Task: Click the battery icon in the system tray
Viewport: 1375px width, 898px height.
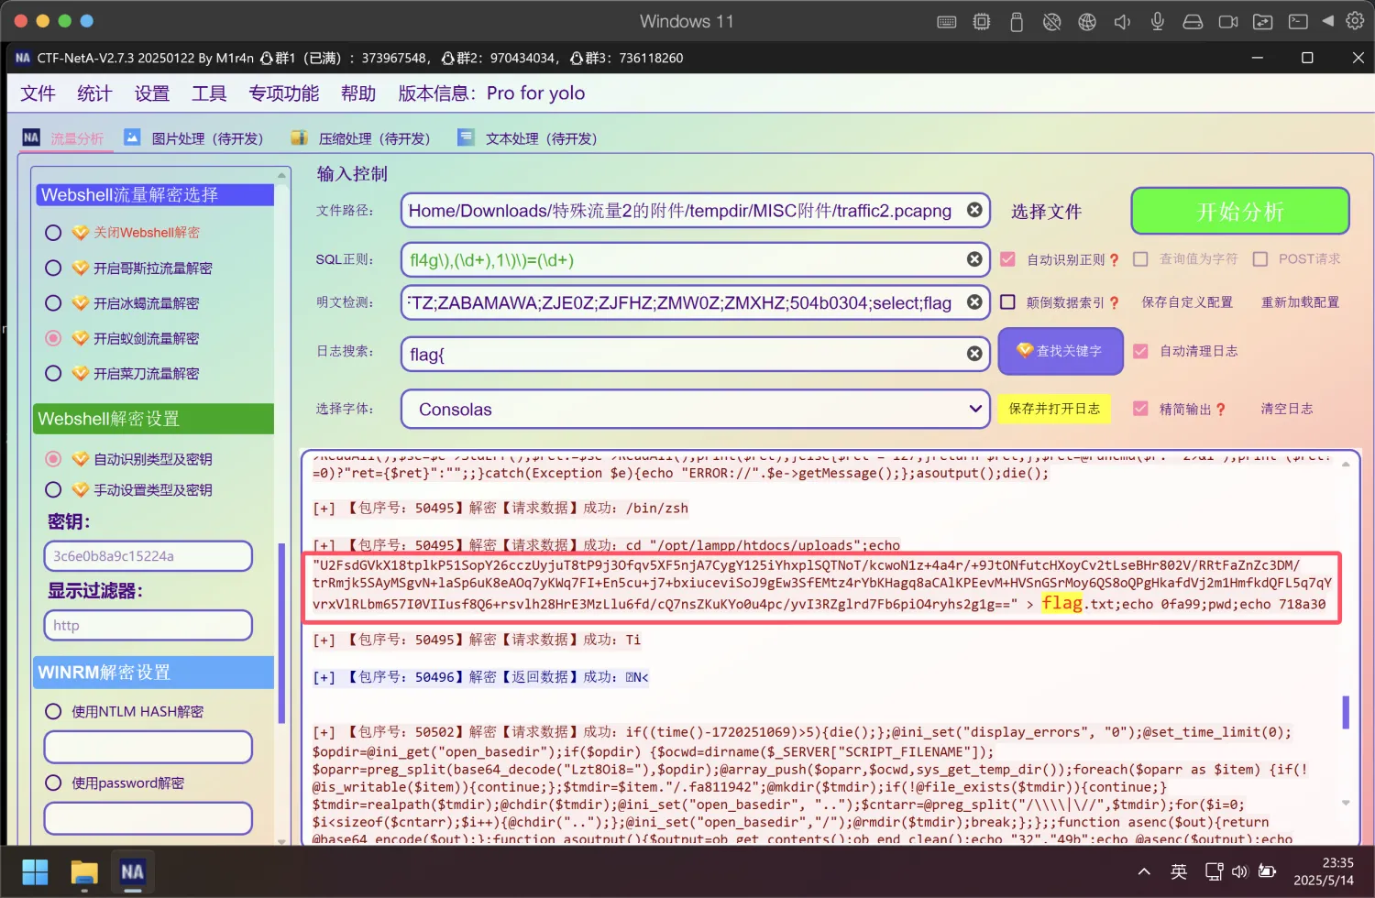Action: (x=1267, y=871)
